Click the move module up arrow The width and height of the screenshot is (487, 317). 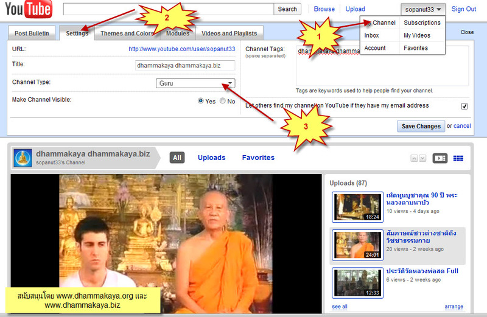[415, 158]
